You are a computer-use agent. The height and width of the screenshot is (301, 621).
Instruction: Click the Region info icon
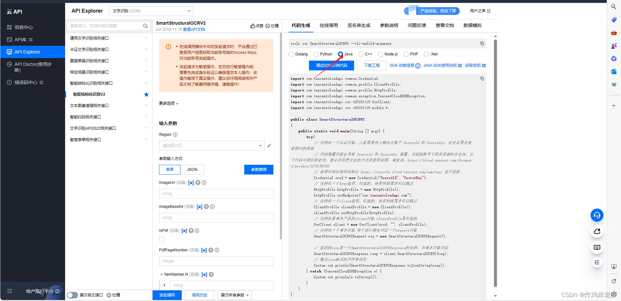(x=175, y=135)
